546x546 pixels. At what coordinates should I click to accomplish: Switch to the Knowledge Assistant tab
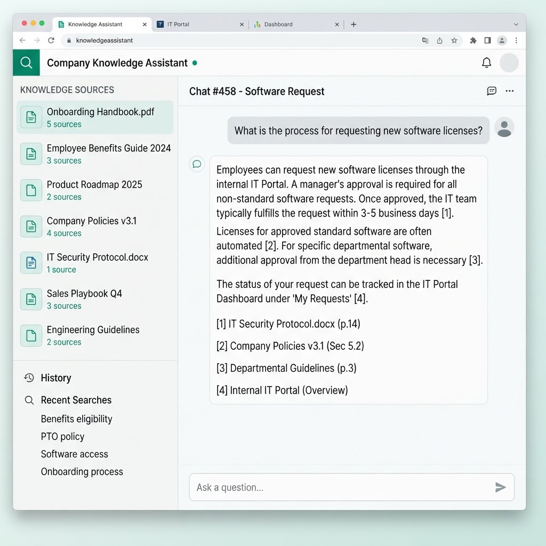coord(102,25)
